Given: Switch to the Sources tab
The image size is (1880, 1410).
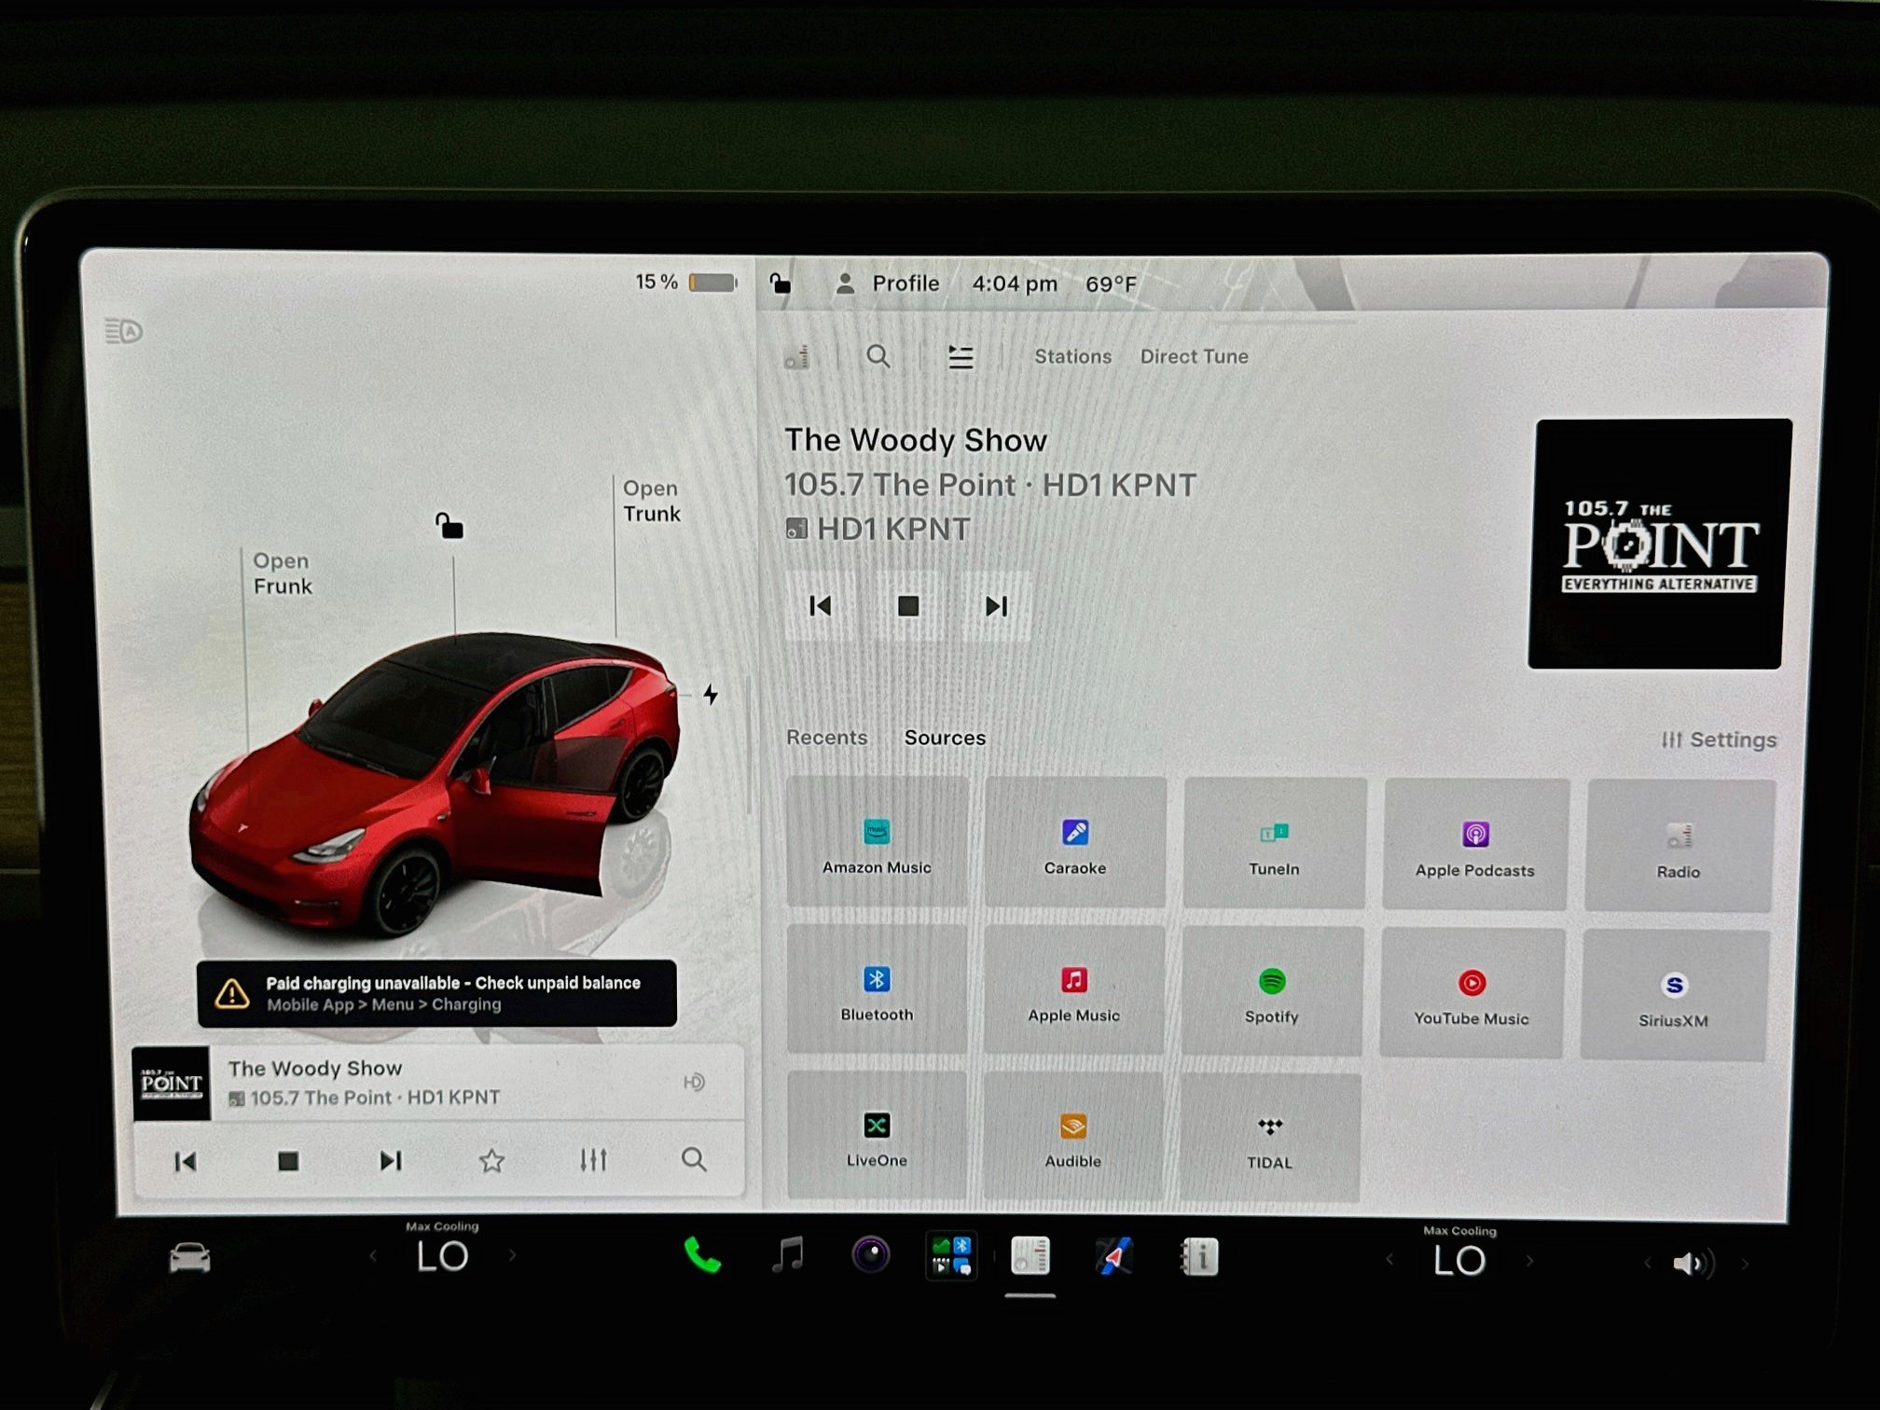Looking at the screenshot, I should pyautogui.click(x=945, y=738).
